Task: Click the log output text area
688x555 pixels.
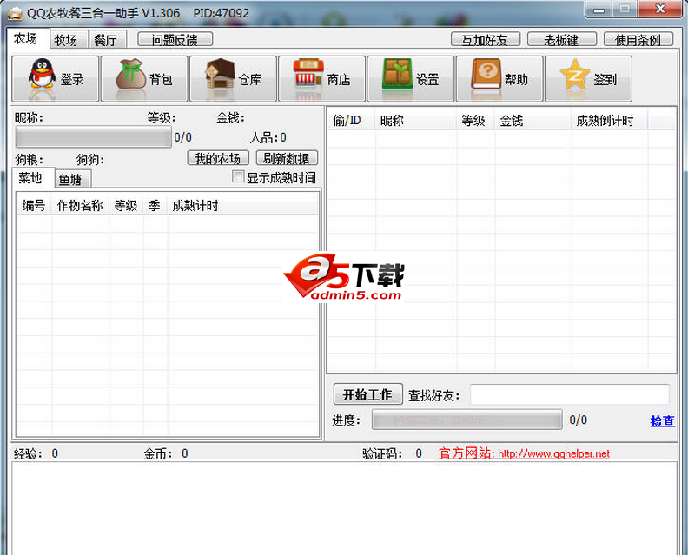Action: pos(344,508)
